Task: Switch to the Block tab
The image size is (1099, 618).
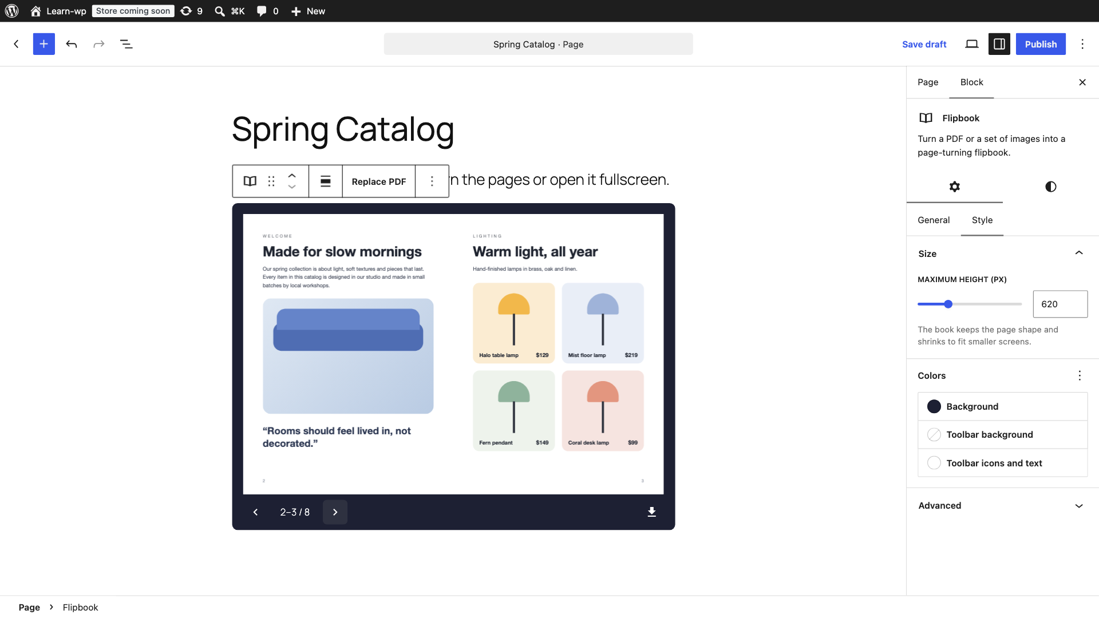Action: [971, 82]
